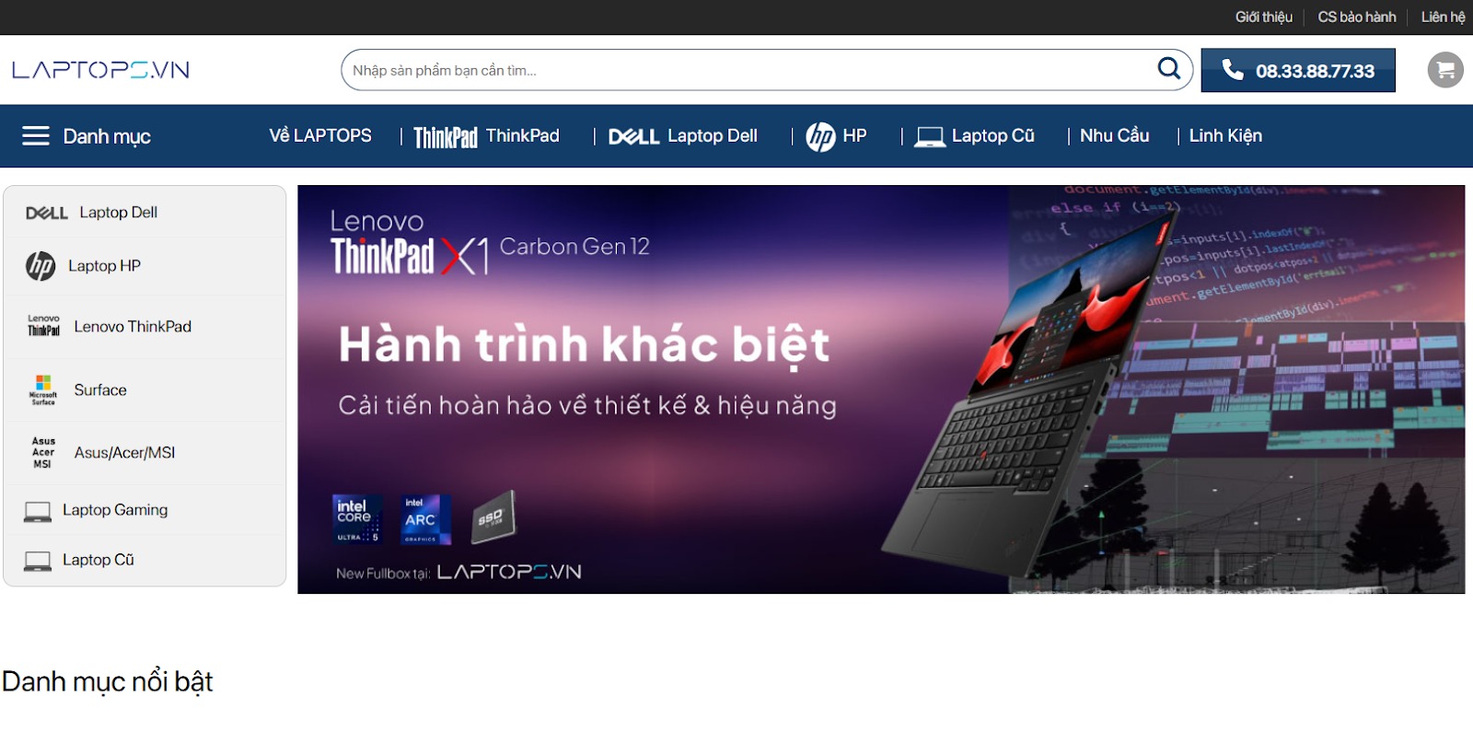
Task: Open the hamburger Danh mục menu icon
Action: click(x=36, y=136)
